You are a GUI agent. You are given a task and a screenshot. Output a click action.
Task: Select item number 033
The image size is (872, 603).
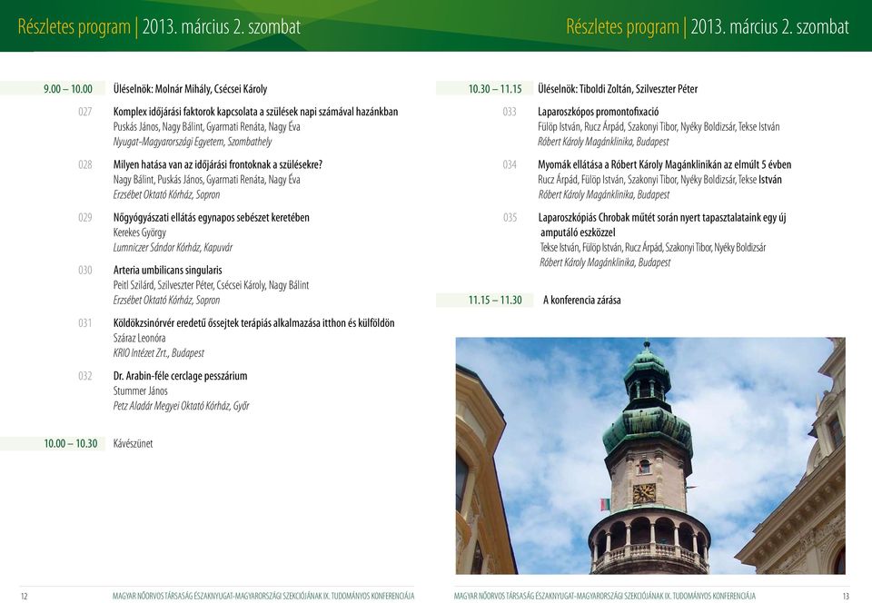tap(510, 112)
